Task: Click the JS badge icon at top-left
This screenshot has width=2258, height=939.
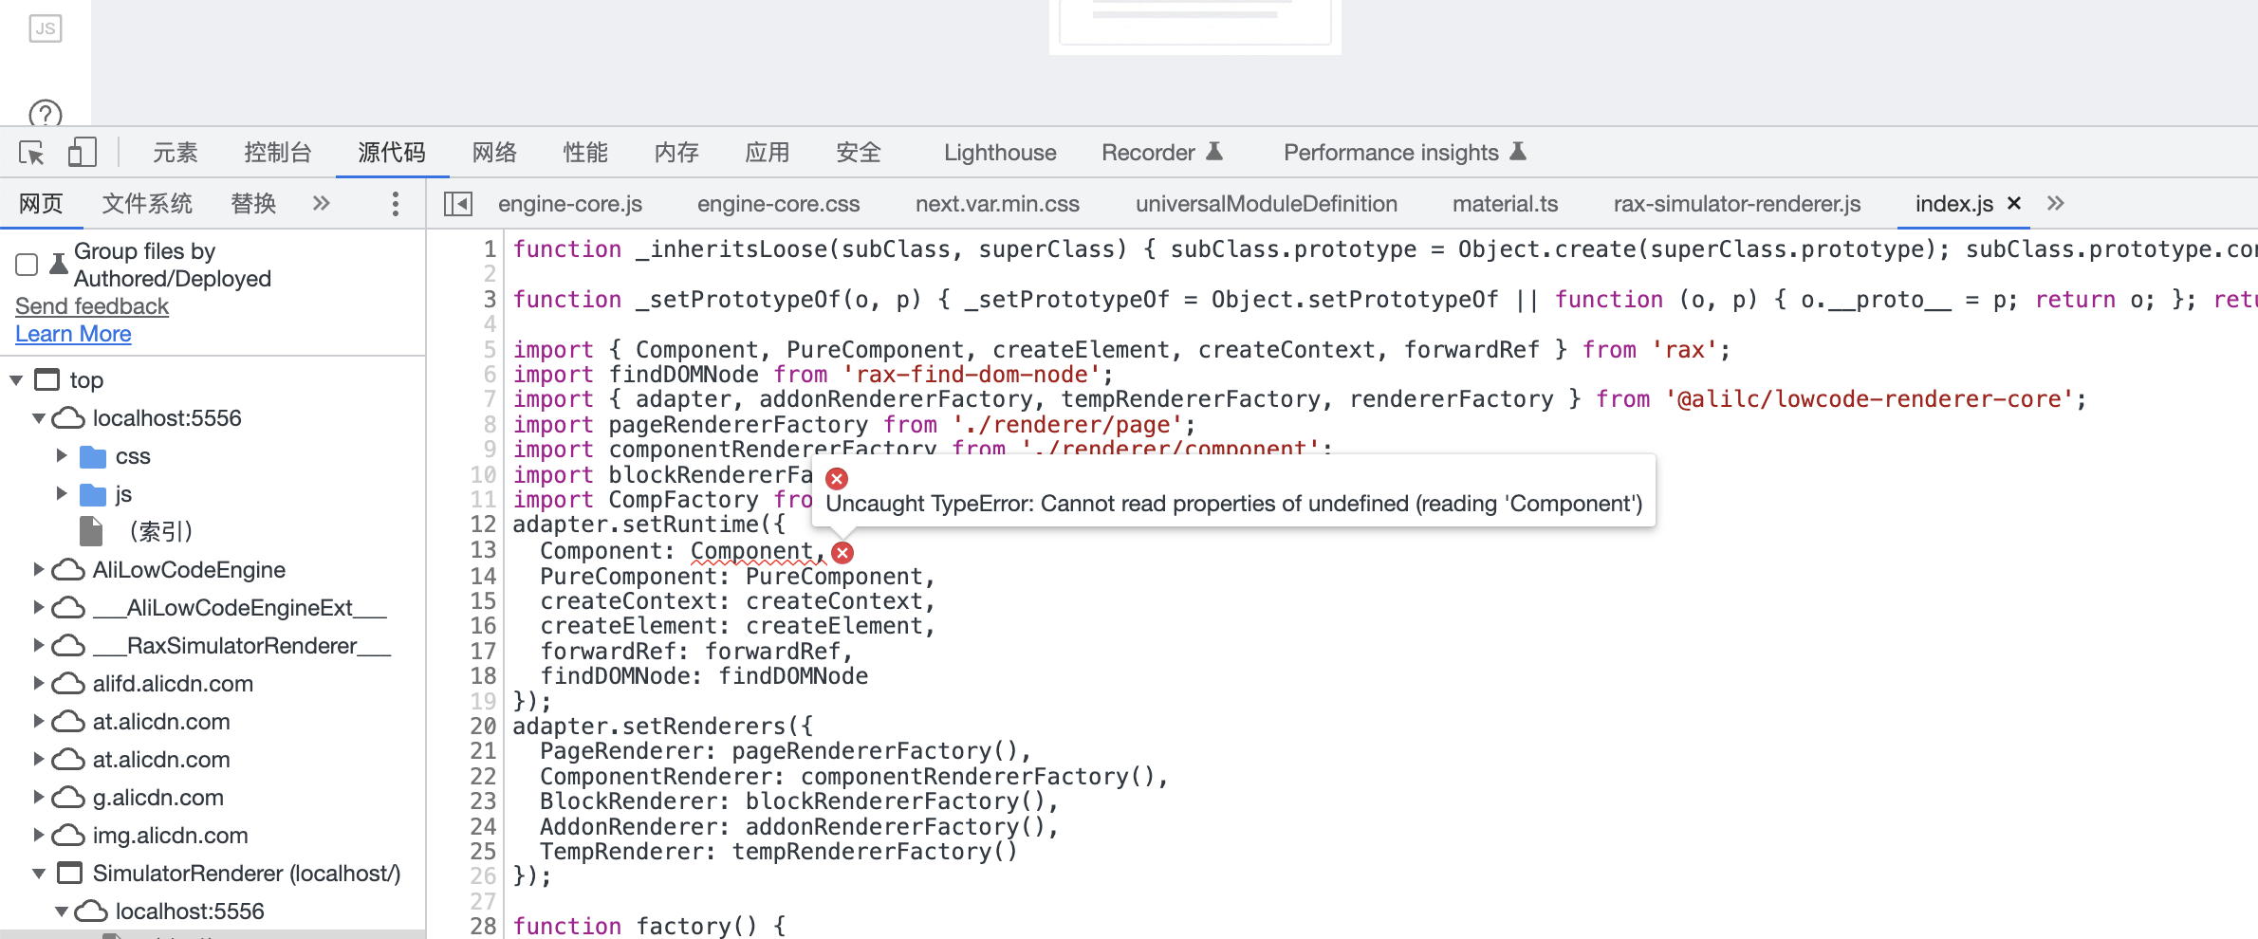Action: tap(44, 28)
